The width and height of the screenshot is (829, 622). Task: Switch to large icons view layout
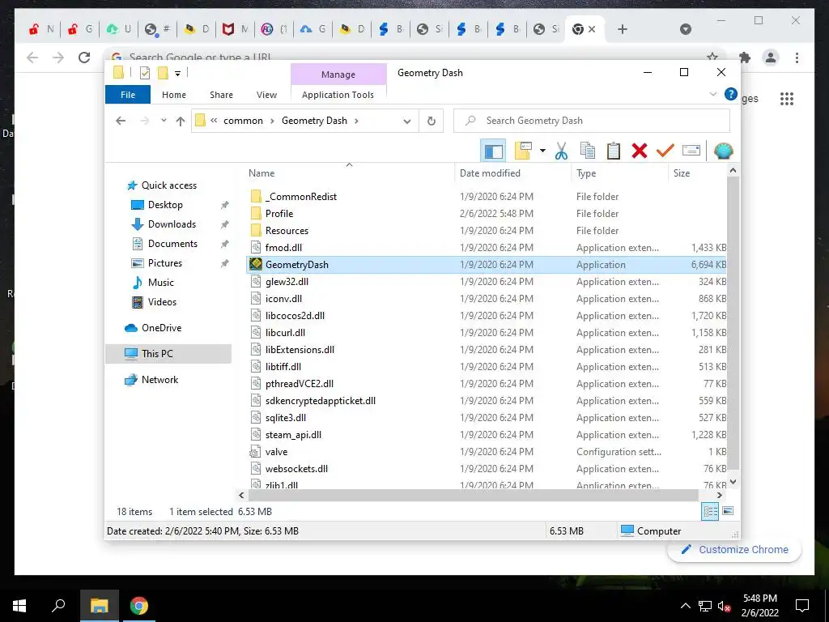pyautogui.click(x=728, y=511)
